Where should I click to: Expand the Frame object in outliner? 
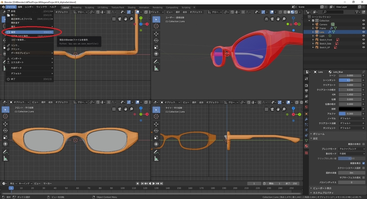pos(313,28)
